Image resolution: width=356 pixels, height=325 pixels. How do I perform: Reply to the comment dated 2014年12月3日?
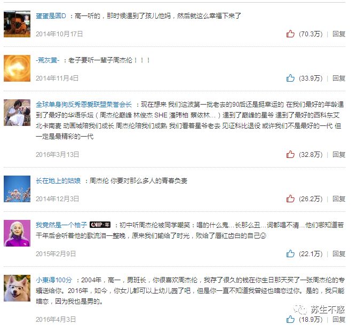pos(339,199)
